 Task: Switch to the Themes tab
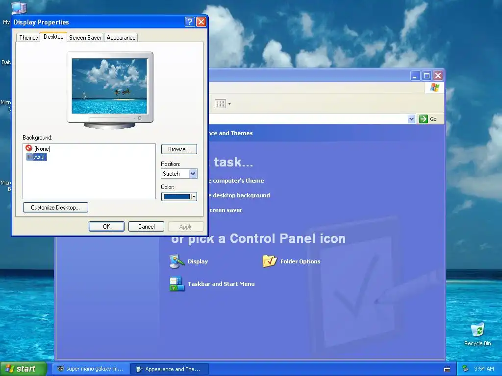pyautogui.click(x=28, y=38)
